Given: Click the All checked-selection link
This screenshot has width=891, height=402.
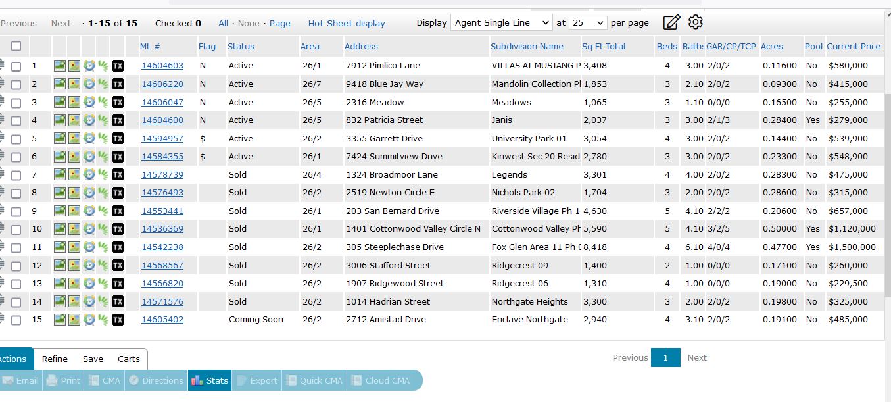Looking at the screenshot, I should (224, 23).
